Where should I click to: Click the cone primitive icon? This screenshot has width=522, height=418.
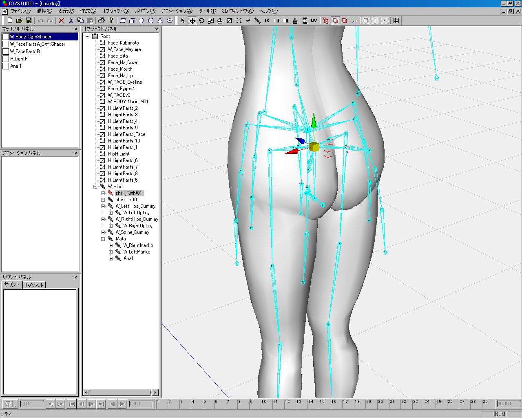click(160, 20)
